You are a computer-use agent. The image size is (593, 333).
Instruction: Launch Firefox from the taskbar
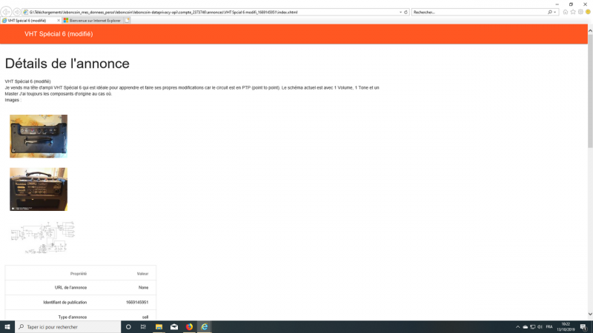click(x=189, y=326)
